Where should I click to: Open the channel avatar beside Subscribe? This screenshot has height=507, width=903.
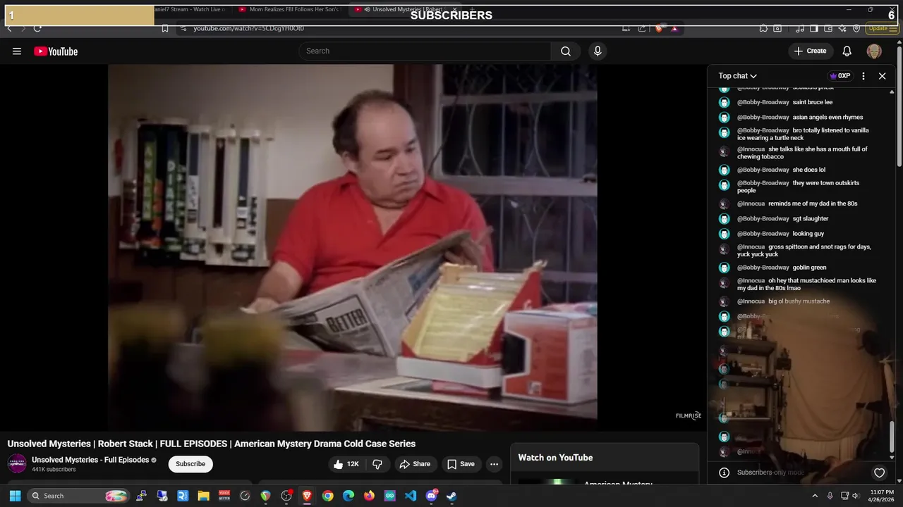(17, 464)
